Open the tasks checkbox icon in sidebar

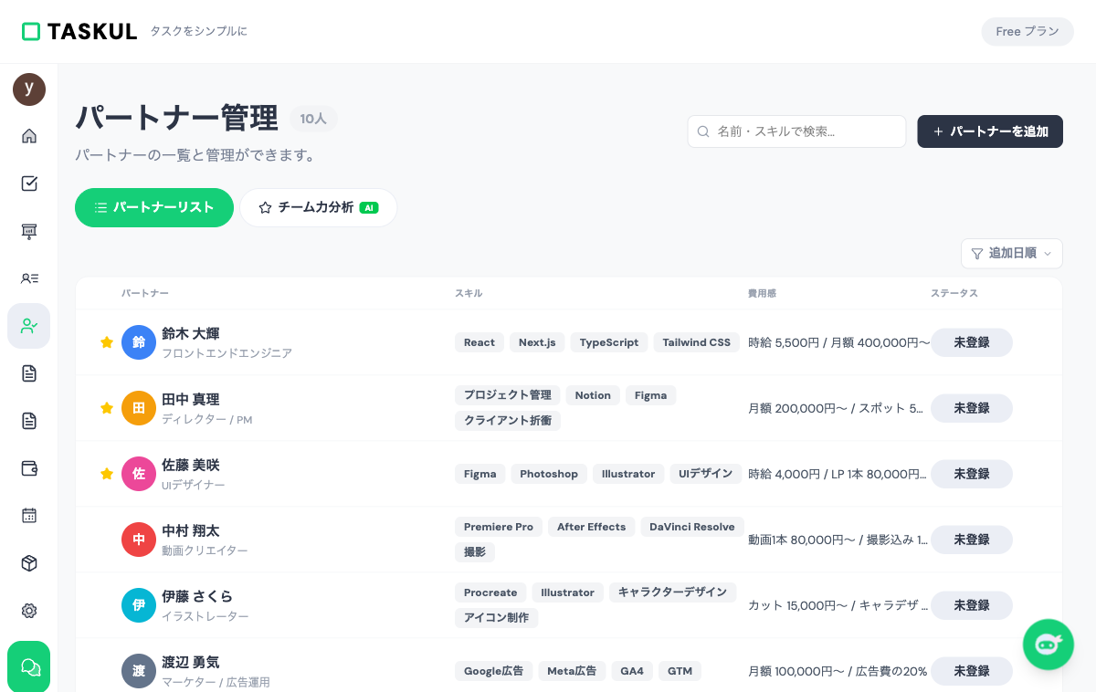[x=29, y=183]
